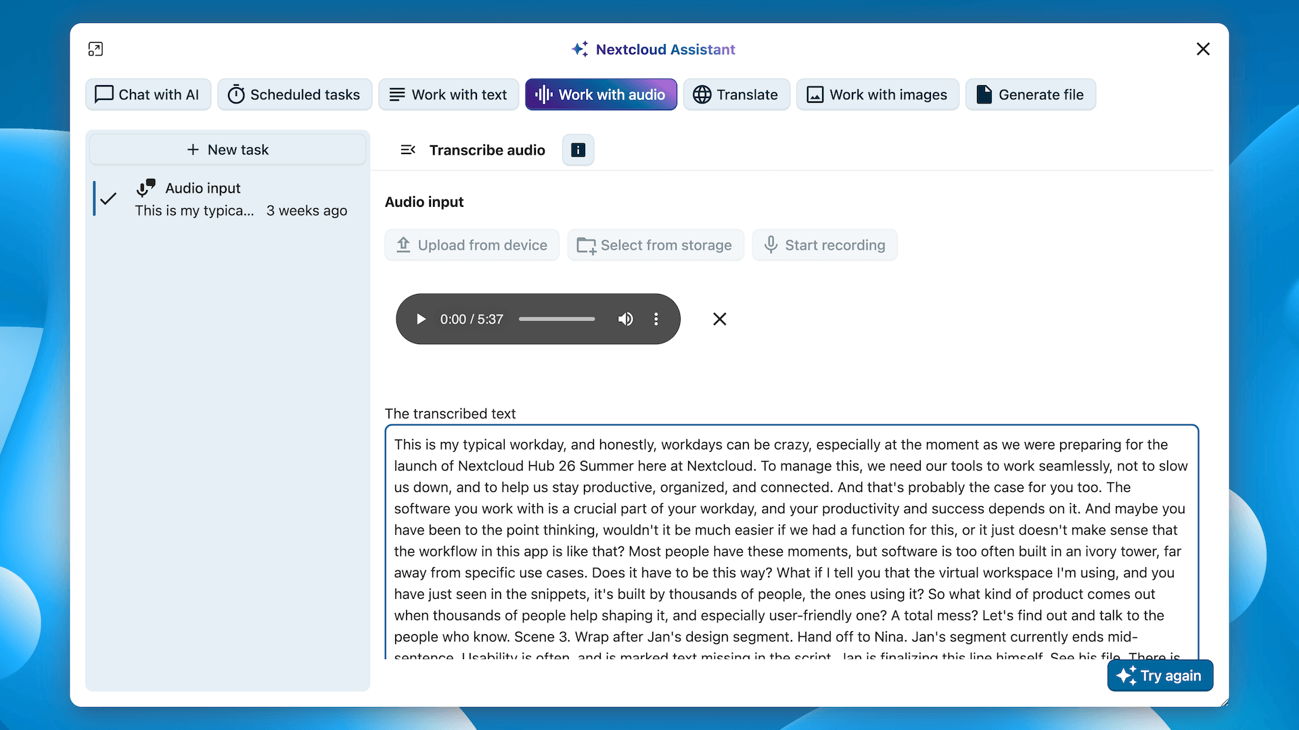Click the 0:00 / 5:37 time display
Viewport: 1299px width, 730px height.
[x=472, y=319]
